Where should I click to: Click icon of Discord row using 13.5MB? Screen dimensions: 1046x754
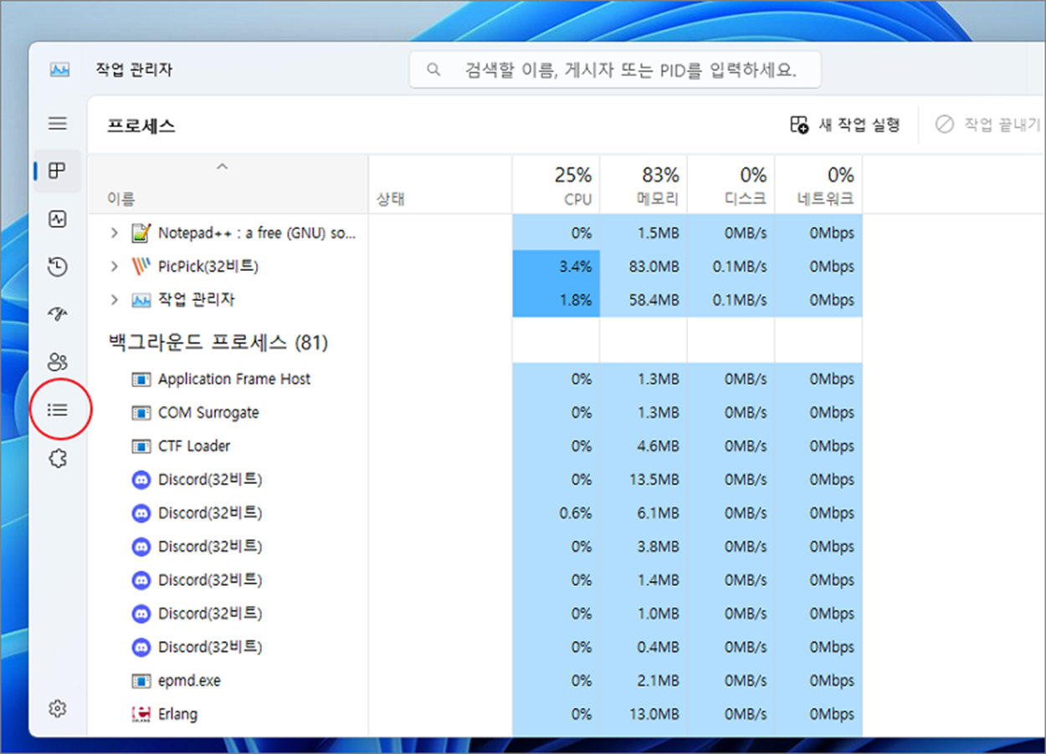[x=141, y=480]
